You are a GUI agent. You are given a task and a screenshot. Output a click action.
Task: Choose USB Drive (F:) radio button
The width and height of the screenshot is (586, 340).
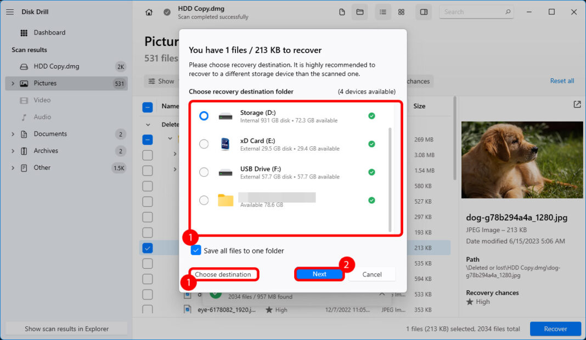point(204,172)
